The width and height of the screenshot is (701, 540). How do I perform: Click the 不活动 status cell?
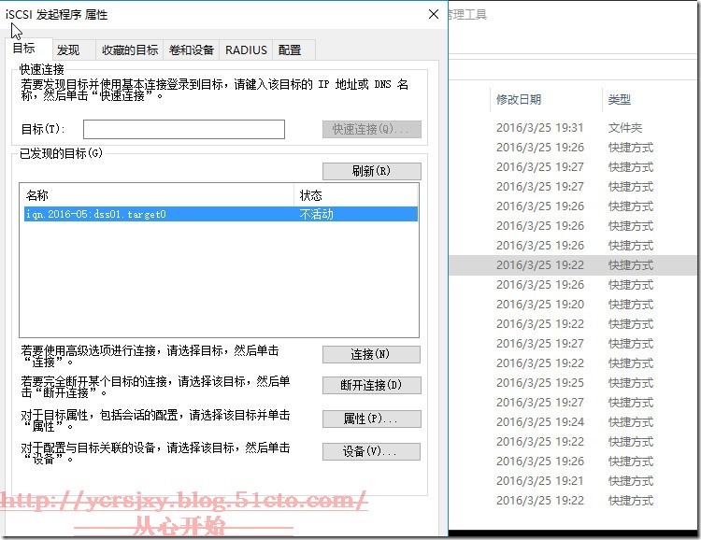pyautogui.click(x=317, y=214)
